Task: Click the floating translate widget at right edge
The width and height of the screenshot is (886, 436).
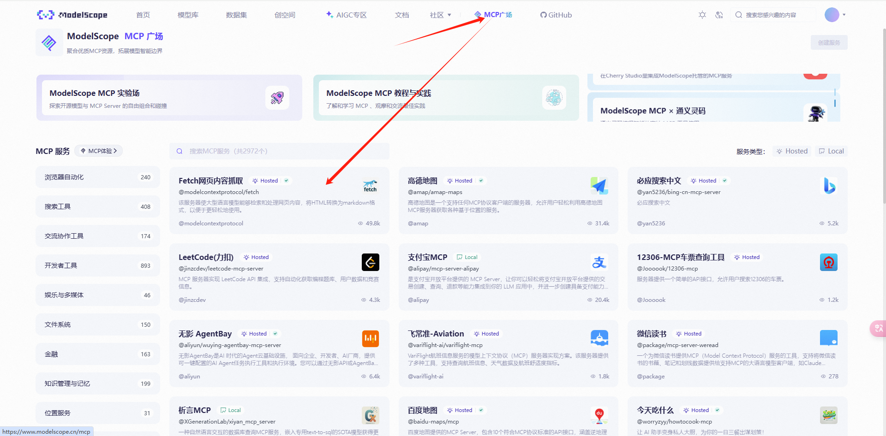Action: click(x=878, y=328)
